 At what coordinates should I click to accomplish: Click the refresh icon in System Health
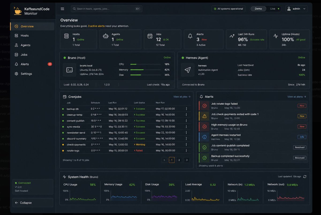click(305, 176)
